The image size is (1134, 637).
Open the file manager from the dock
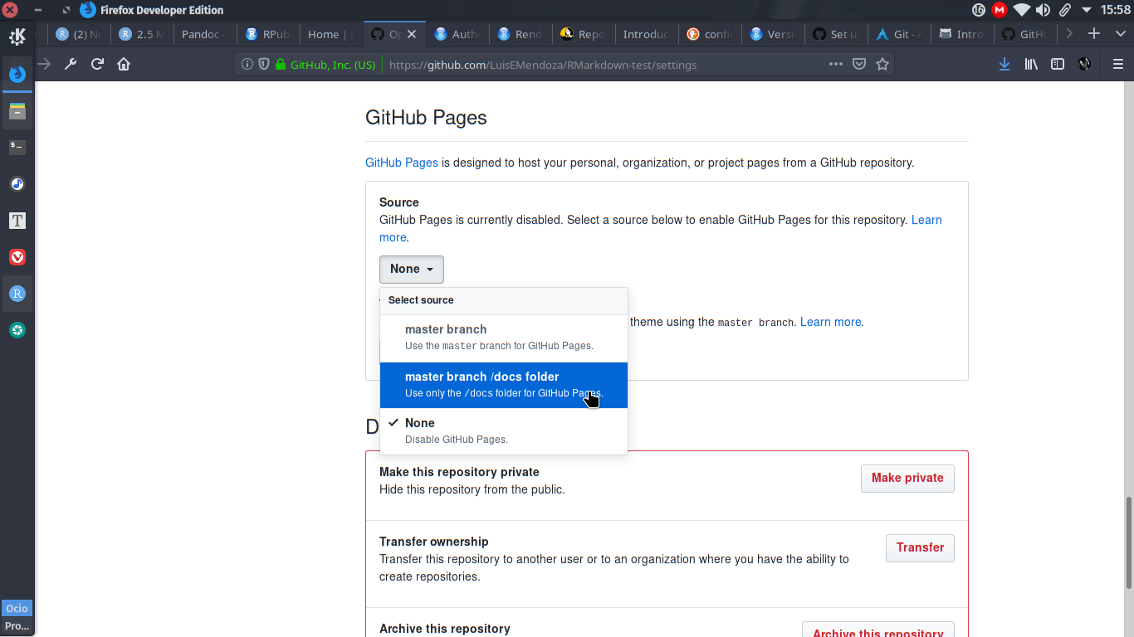(17, 111)
